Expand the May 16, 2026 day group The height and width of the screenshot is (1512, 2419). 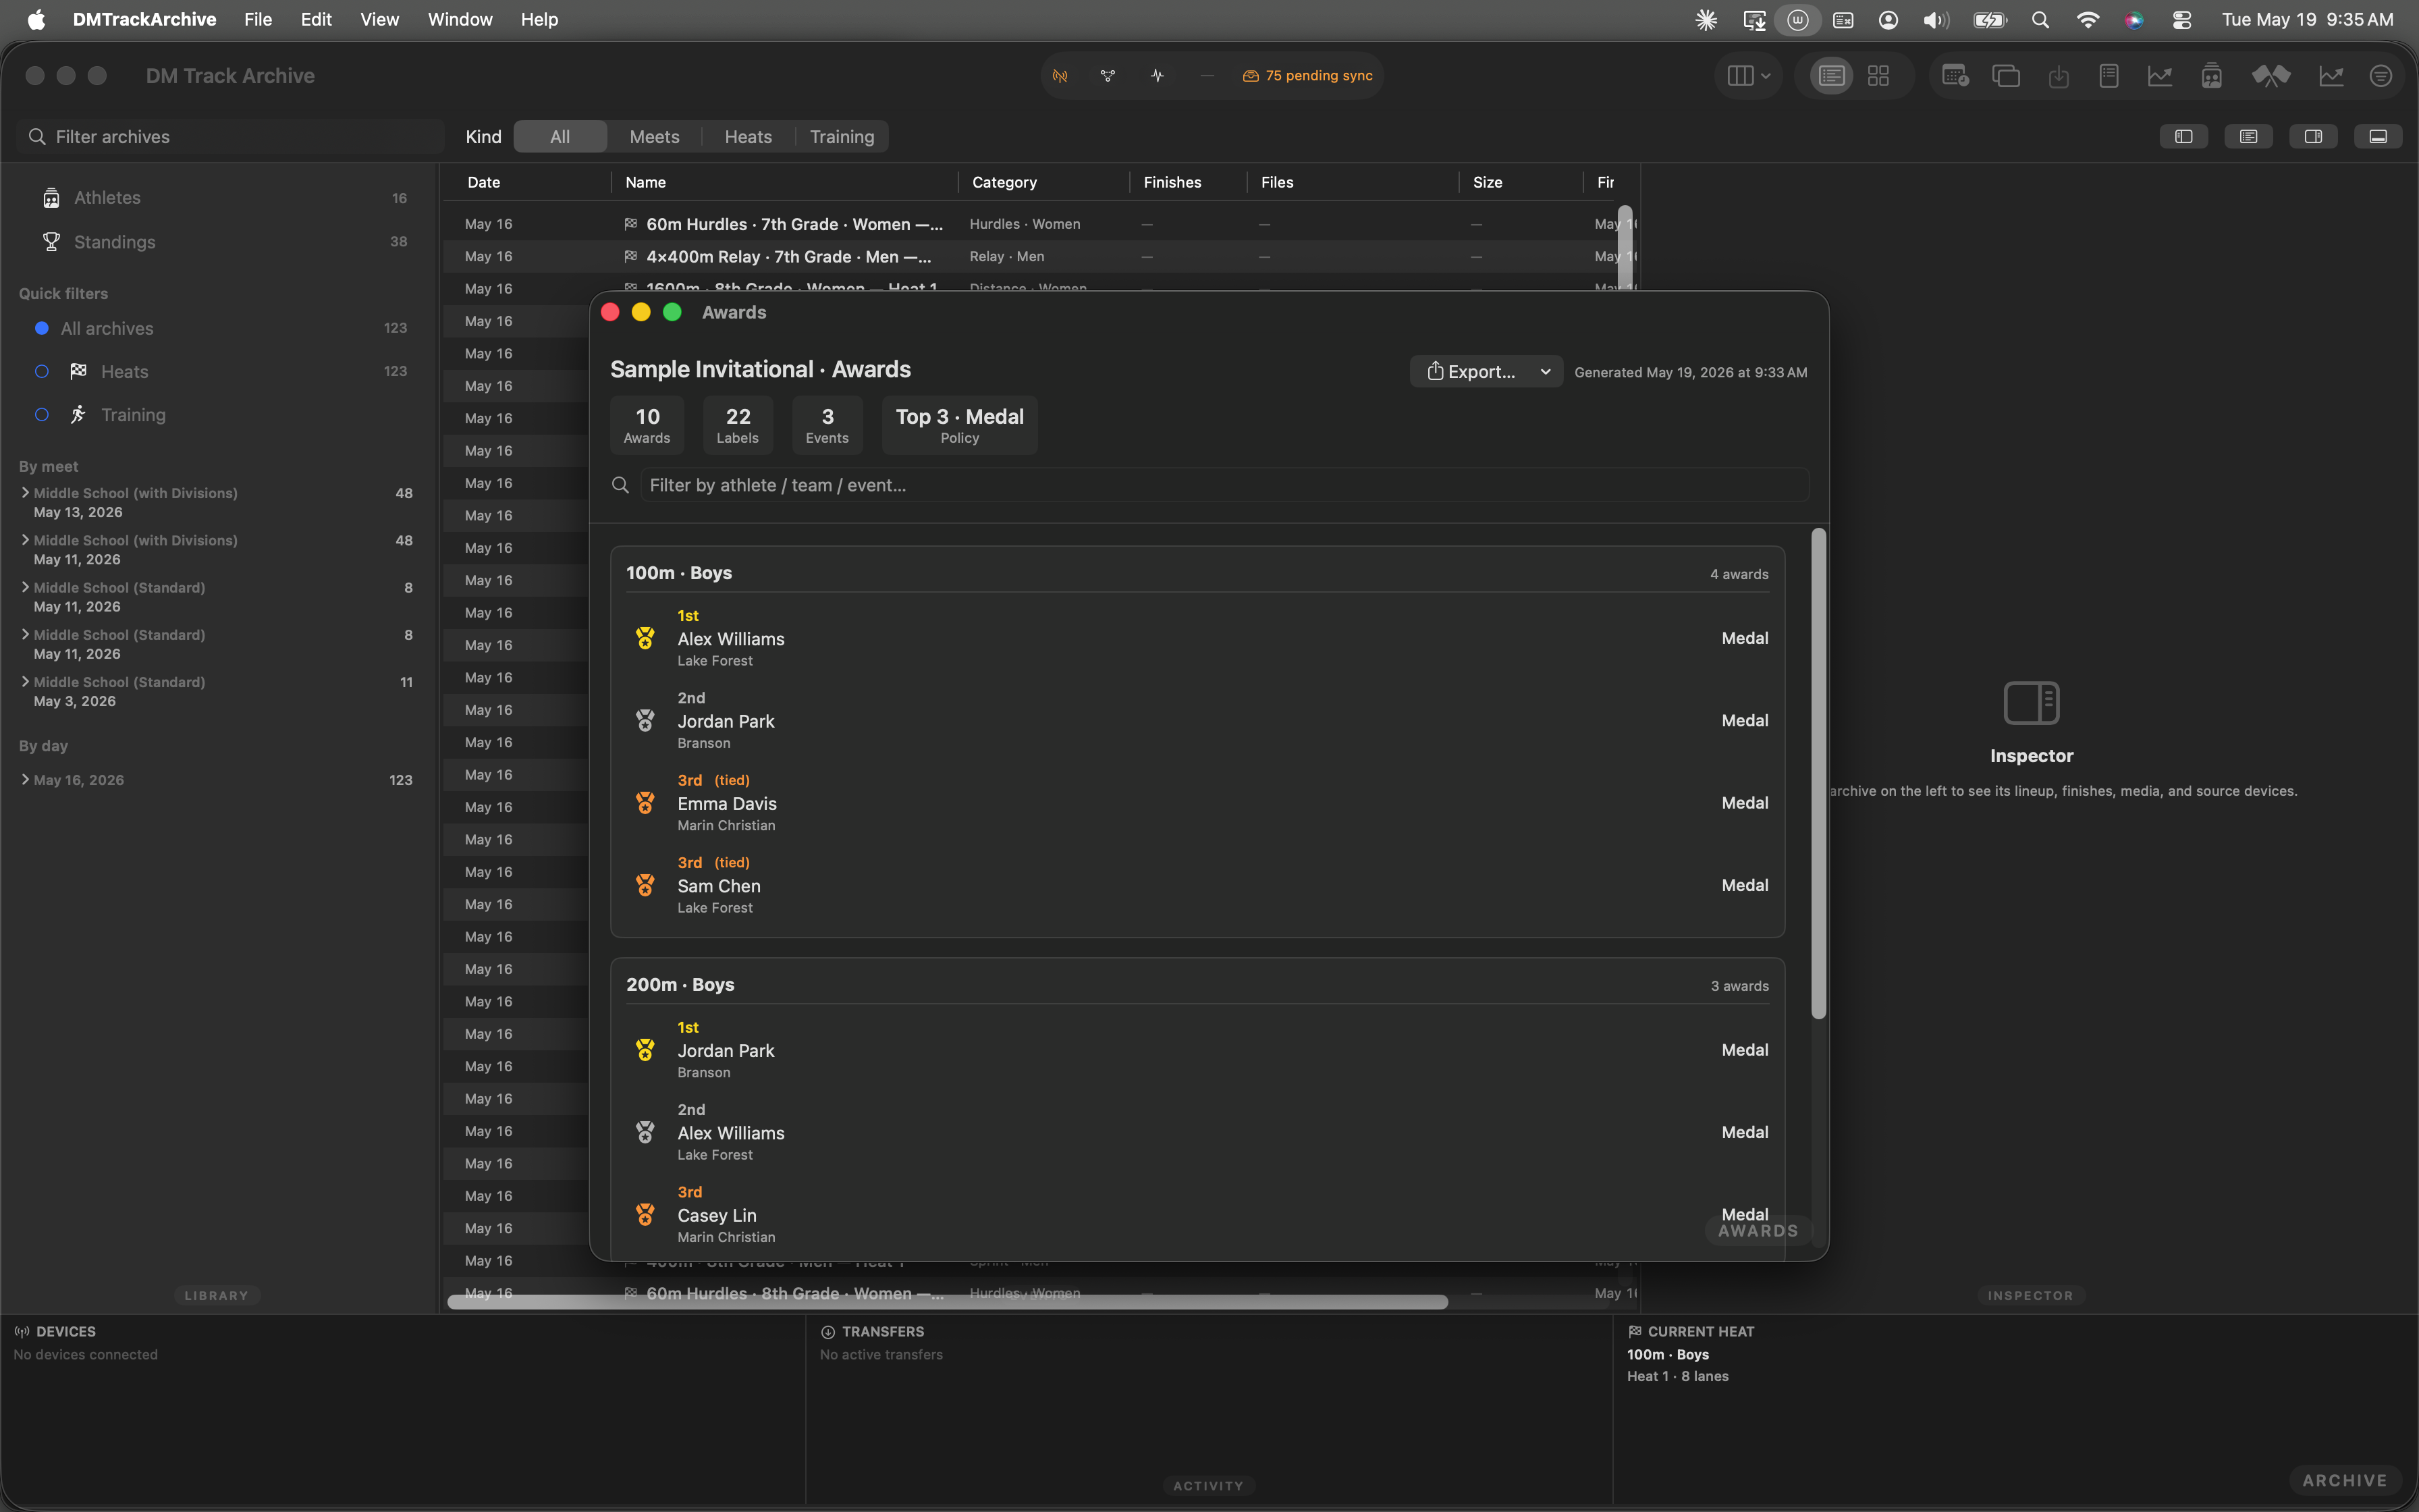pos(25,779)
